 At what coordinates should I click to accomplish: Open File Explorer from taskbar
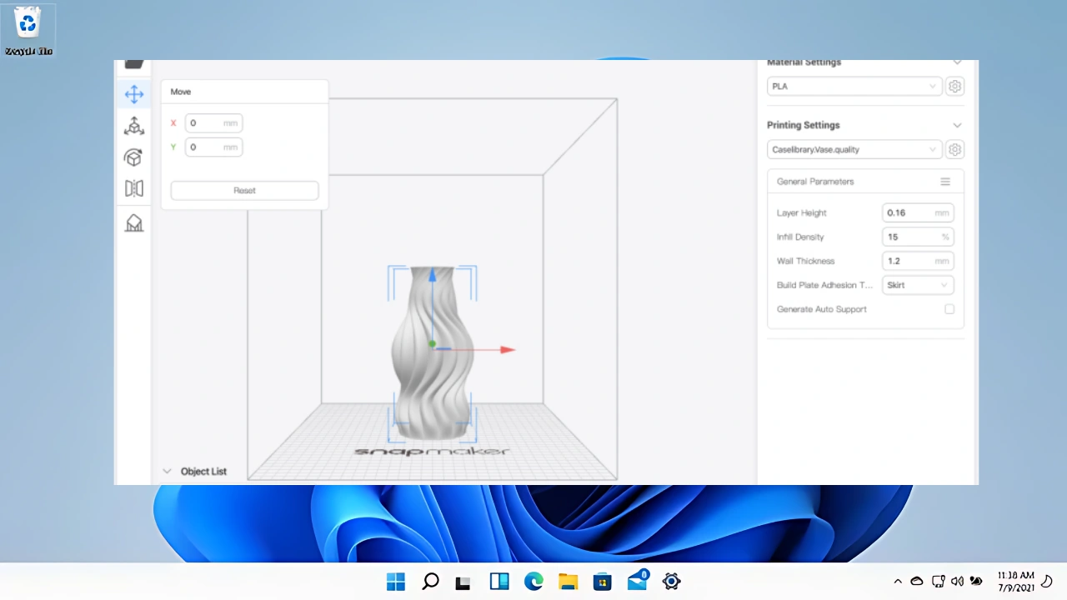568,581
